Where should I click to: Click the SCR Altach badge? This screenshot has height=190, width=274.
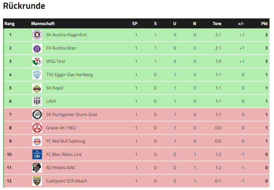point(37,181)
